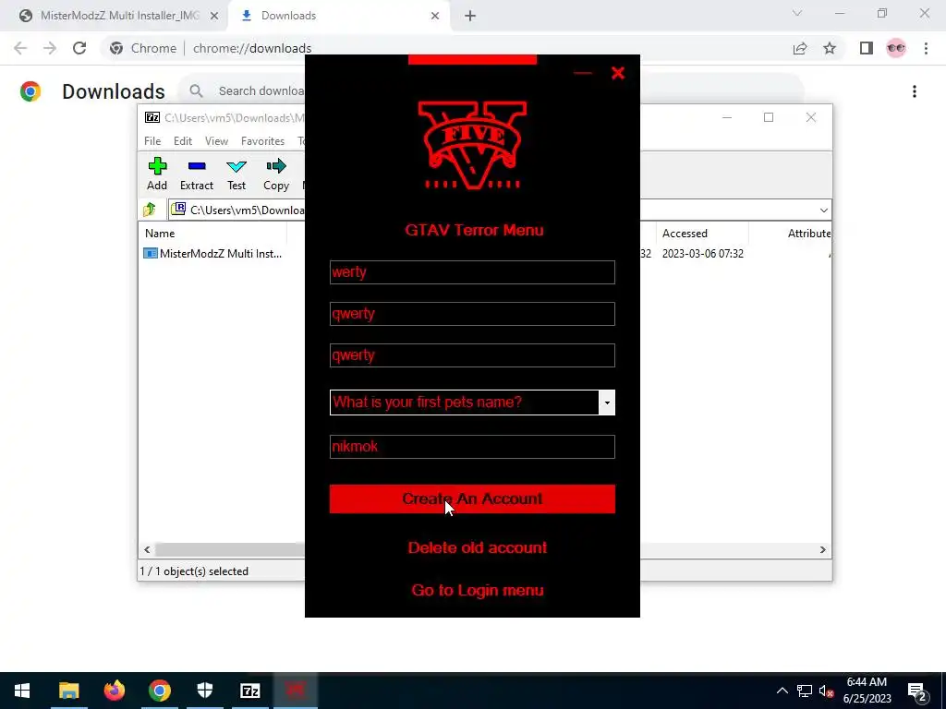
Task: Click Go to Login menu link
Action: 478,590
